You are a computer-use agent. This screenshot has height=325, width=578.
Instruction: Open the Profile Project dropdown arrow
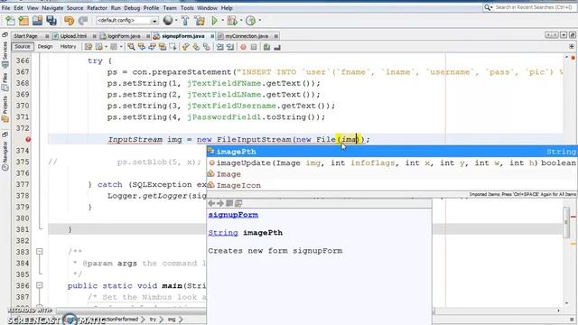point(260,20)
